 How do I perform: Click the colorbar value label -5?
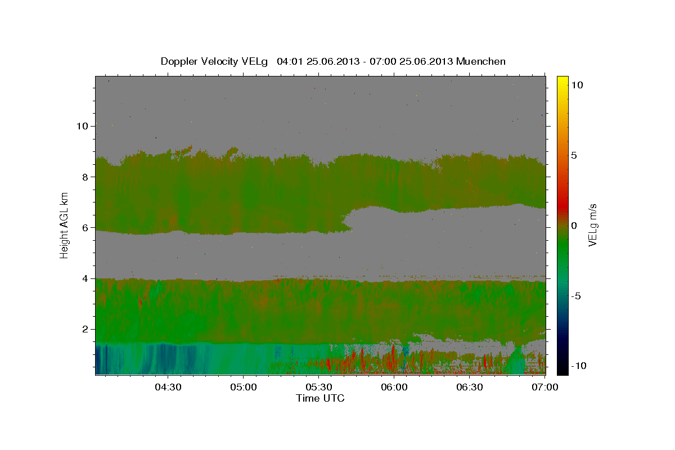point(576,296)
